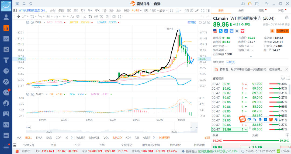The height and width of the screenshot is (154, 291).
Task: Select the text Aa annotation tool
Action: pyautogui.click(x=72, y=16)
